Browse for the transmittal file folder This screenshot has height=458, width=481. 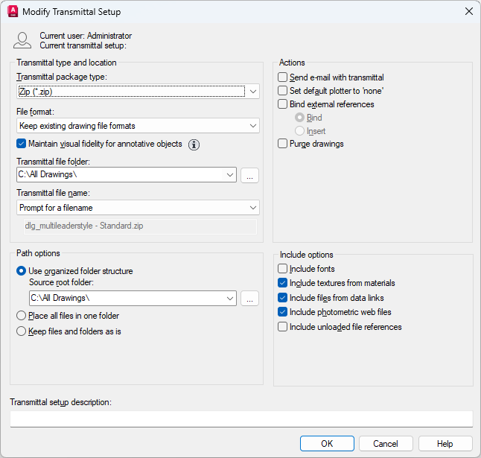tap(249, 175)
